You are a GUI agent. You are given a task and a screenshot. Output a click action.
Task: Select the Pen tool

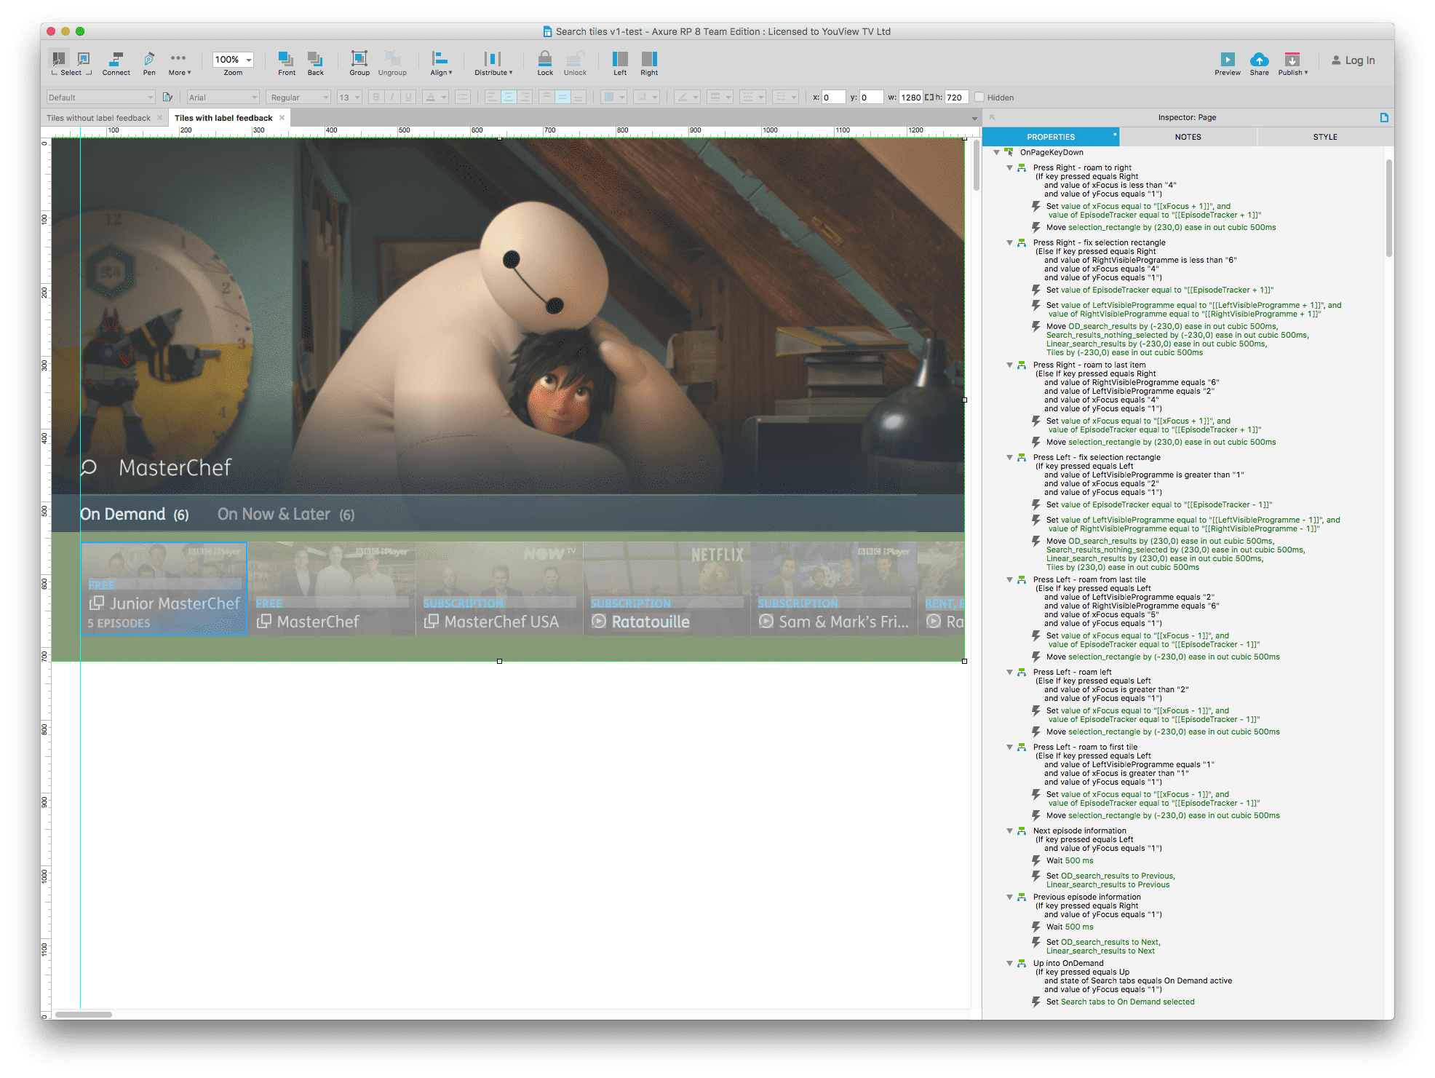(149, 63)
